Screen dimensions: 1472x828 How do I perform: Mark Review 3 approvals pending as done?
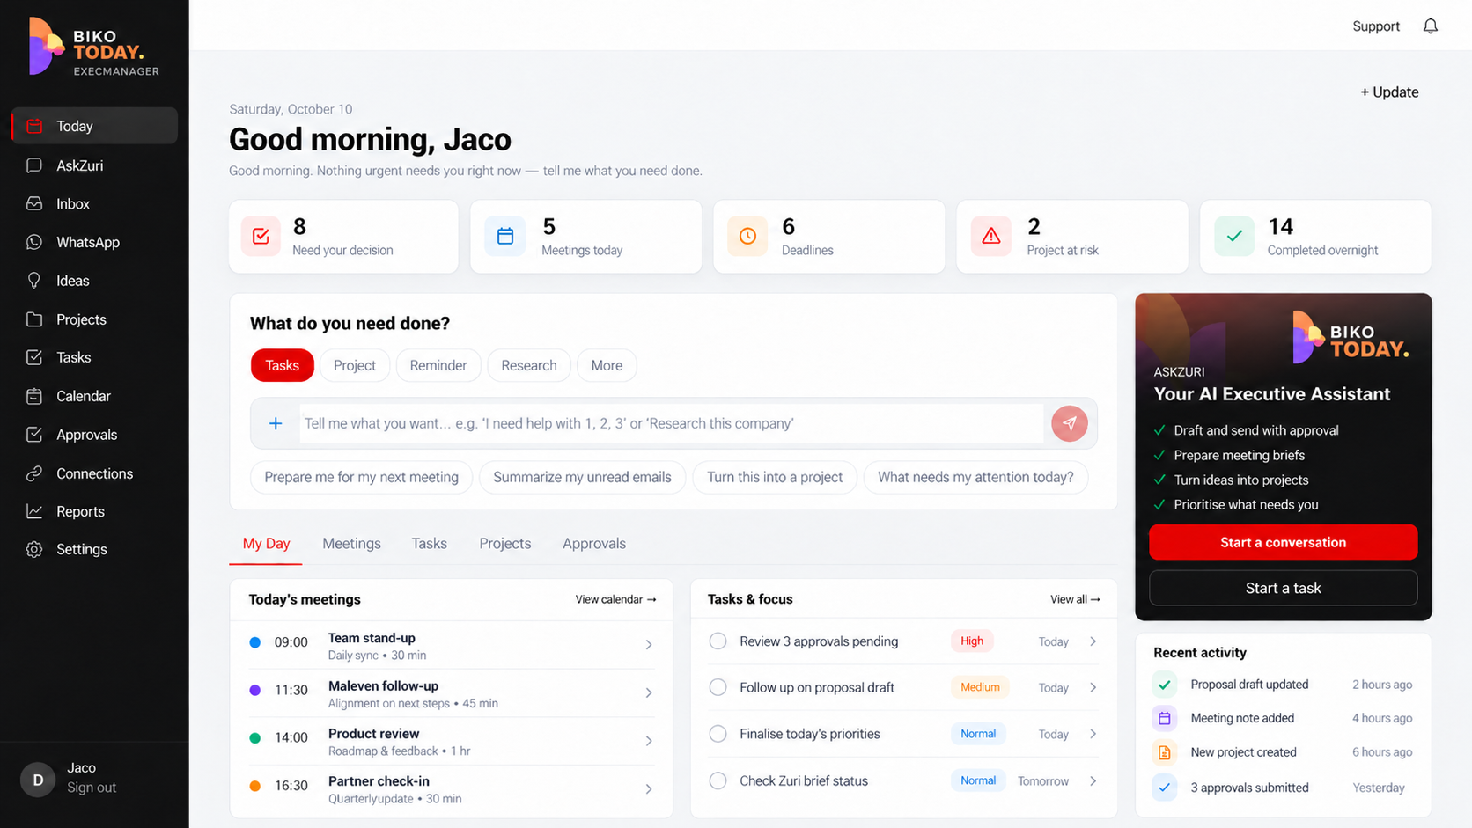(718, 641)
